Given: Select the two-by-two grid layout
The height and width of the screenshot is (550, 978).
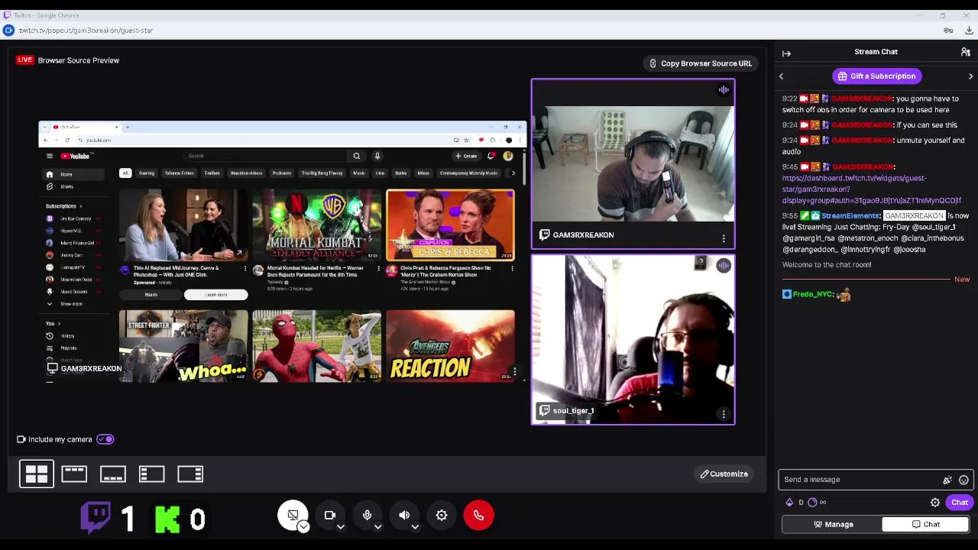Looking at the screenshot, I should point(37,474).
